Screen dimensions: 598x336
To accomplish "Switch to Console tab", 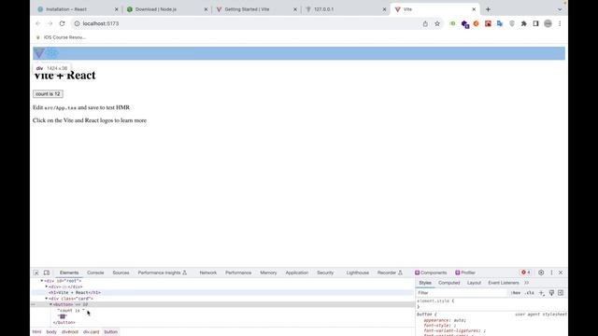I will [x=95, y=273].
